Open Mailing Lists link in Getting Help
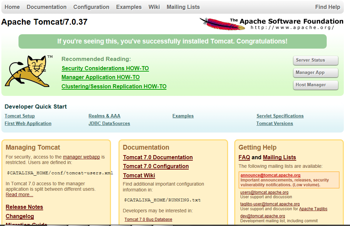The image size is (350, 226). pyautogui.click(x=279, y=157)
